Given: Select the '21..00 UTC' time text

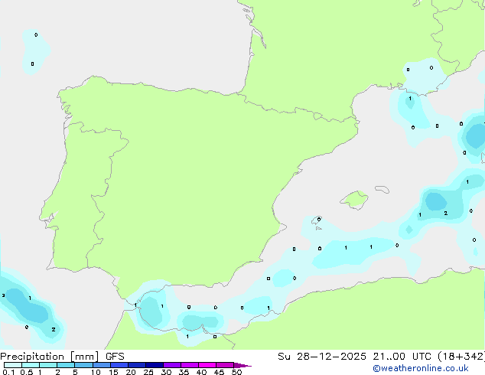Looking at the screenshot, I should point(402,357).
